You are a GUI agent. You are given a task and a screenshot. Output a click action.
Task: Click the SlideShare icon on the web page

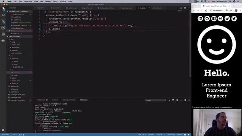[x=227, y=19]
